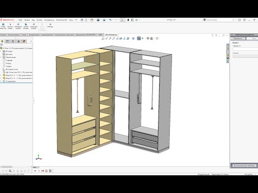
Task: Open the Settings gear in the ribbon
Action: (50, 25)
